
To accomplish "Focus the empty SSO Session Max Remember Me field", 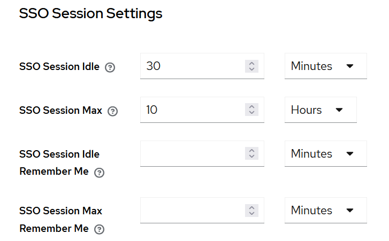I will 193,211.
